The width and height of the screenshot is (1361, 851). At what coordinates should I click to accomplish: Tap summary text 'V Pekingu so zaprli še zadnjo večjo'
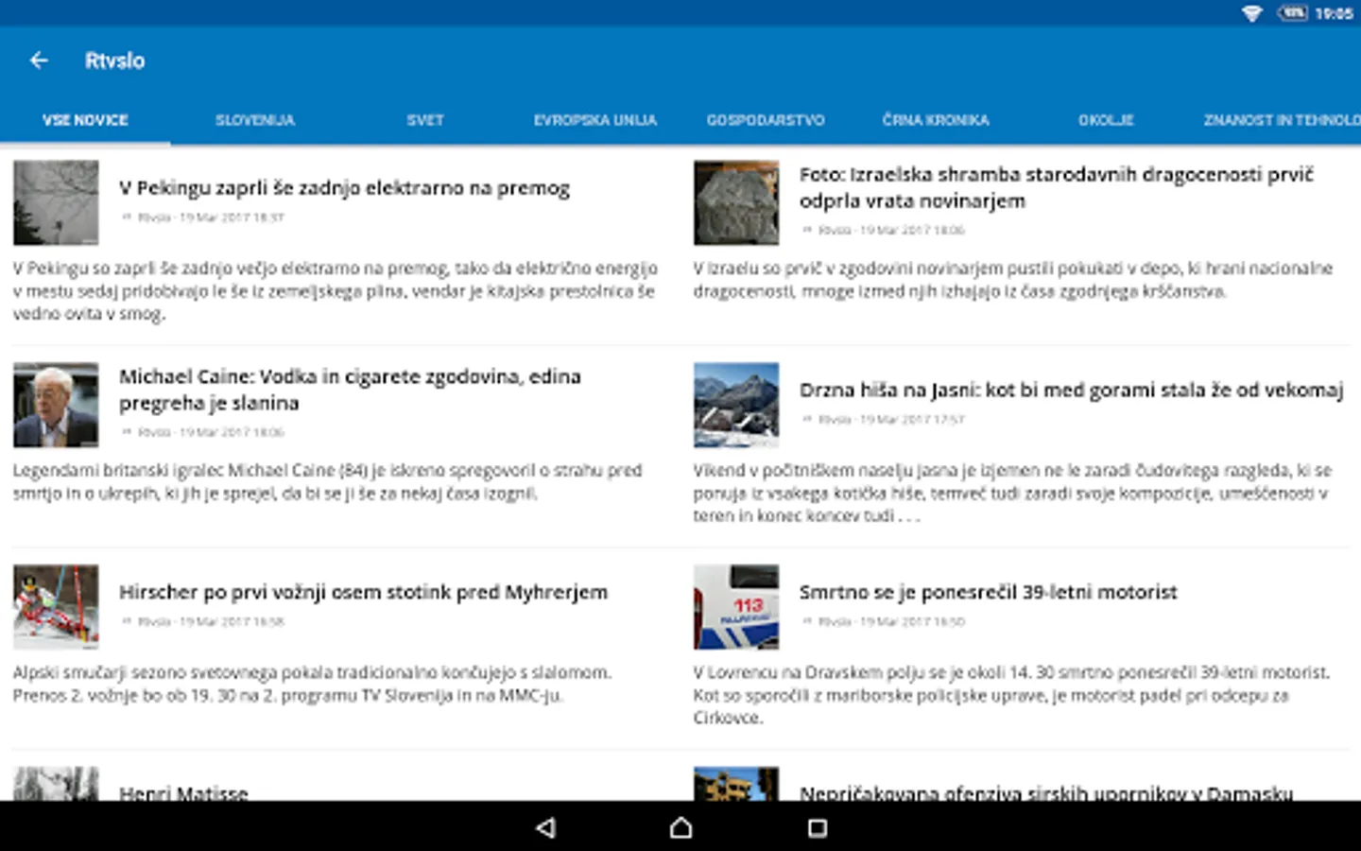335,290
